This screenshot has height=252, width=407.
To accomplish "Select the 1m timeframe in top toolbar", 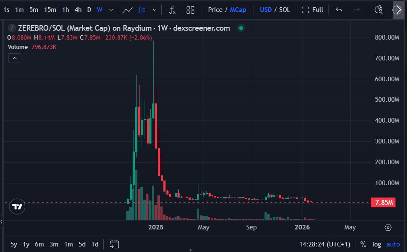I will pos(19,10).
